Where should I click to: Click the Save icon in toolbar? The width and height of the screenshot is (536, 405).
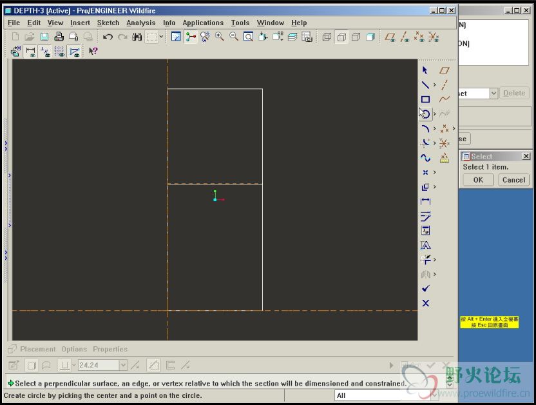[44, 37]
